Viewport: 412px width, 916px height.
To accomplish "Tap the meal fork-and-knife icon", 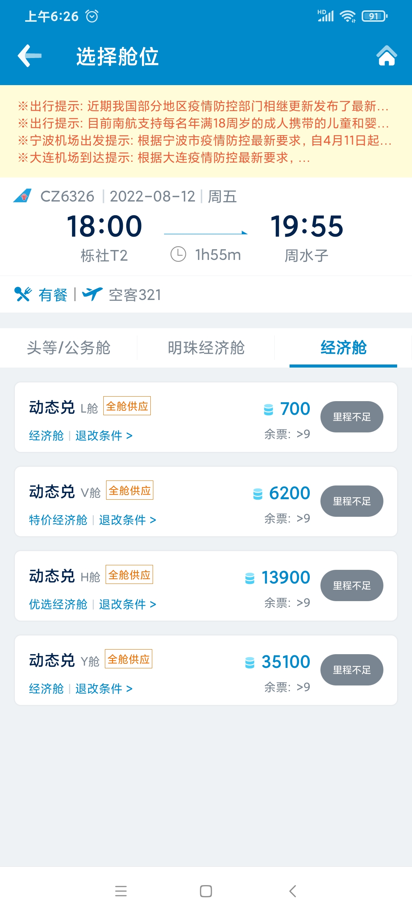I will click(23, 294).
